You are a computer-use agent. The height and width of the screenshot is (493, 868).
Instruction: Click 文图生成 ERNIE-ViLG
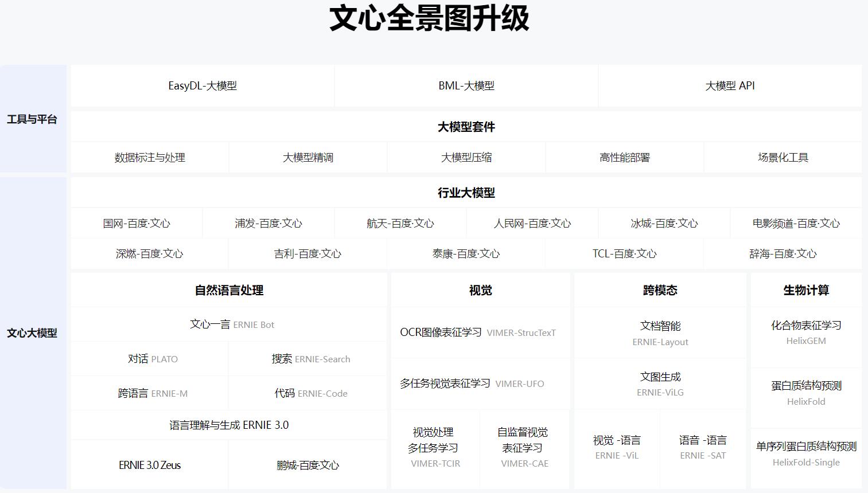point(660,384)
